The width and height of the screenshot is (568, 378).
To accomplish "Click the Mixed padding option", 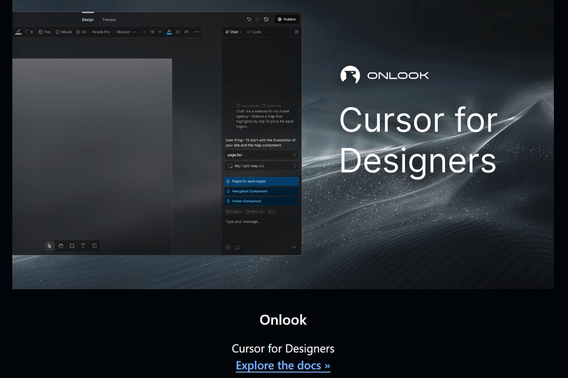I will pos(63,32).
